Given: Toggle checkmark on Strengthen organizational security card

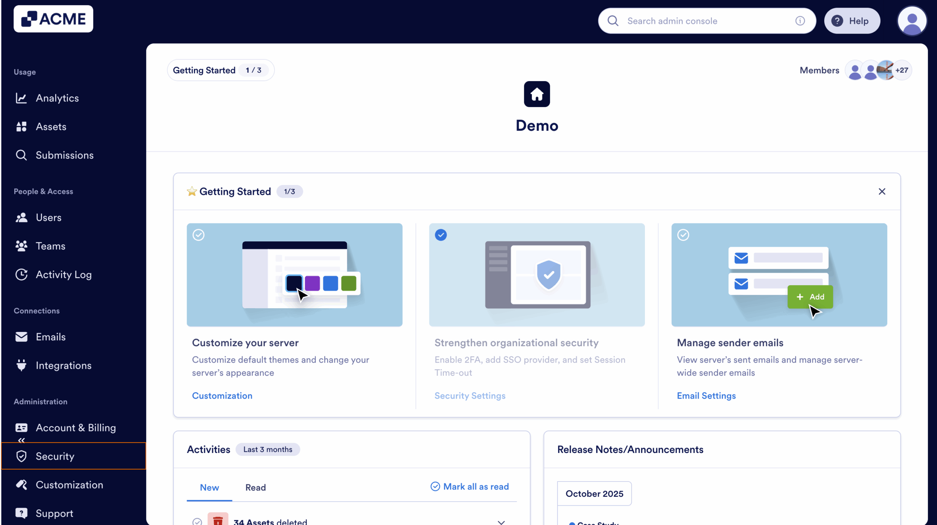Looking at the screenshot, I should [x=441, y=235].
